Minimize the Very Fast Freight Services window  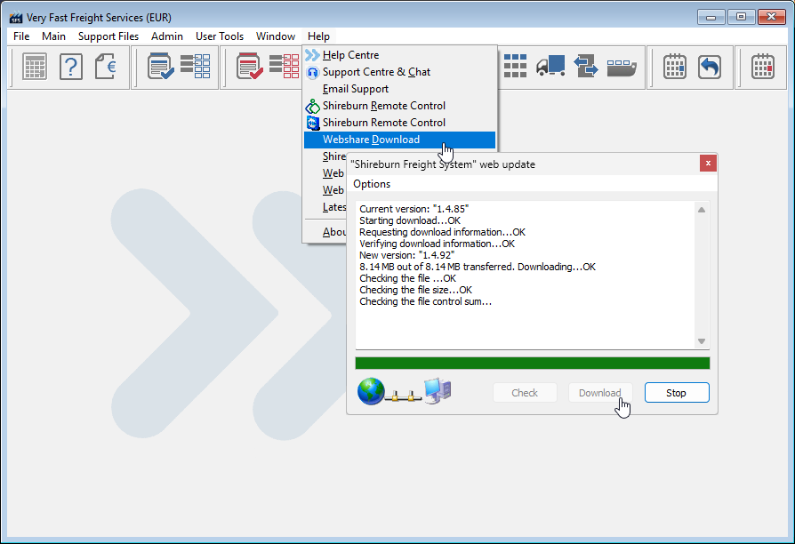(711, 17)
